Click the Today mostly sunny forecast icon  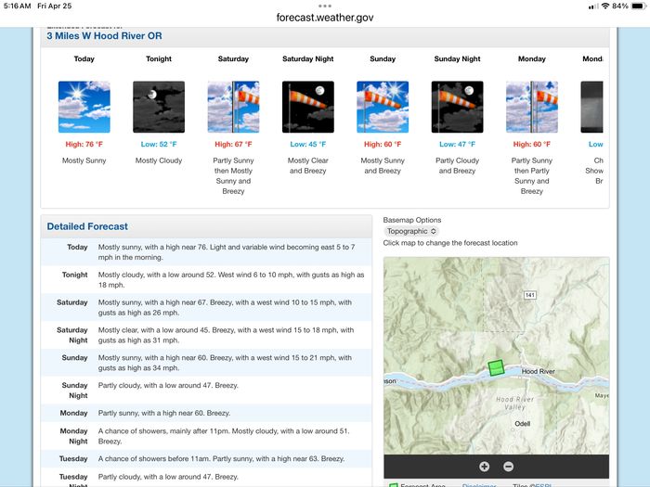coord(84,107)
